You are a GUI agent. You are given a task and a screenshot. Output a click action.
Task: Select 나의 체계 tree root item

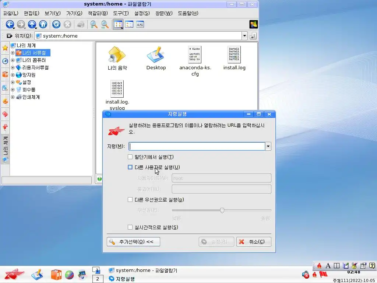[x=23, y=45]
